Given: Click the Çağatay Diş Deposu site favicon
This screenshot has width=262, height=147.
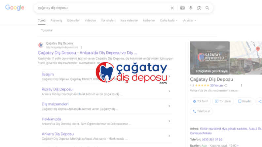Looking at the screenshot, I should tap(41, 45).
